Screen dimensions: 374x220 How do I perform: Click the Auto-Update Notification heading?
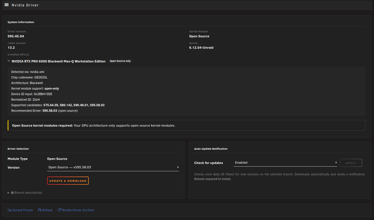coord(211,149)
